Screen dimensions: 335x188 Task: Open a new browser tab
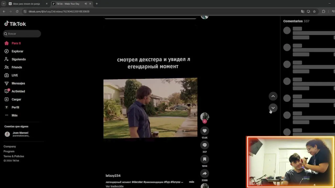coord(97,4)
